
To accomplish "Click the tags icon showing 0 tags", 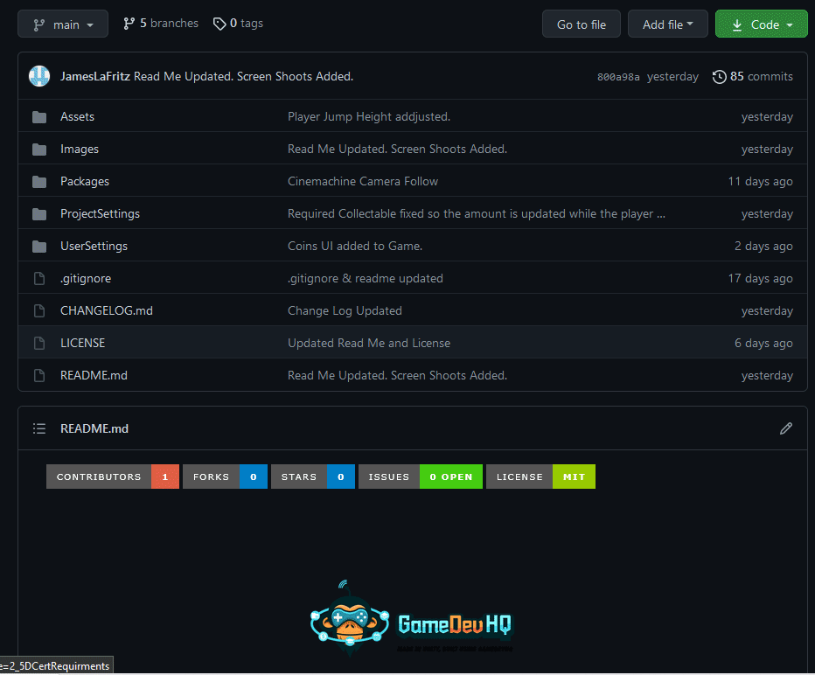I will coord(219,24).
